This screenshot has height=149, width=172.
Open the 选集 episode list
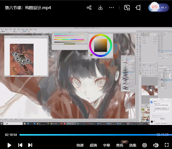pos(133,145)
